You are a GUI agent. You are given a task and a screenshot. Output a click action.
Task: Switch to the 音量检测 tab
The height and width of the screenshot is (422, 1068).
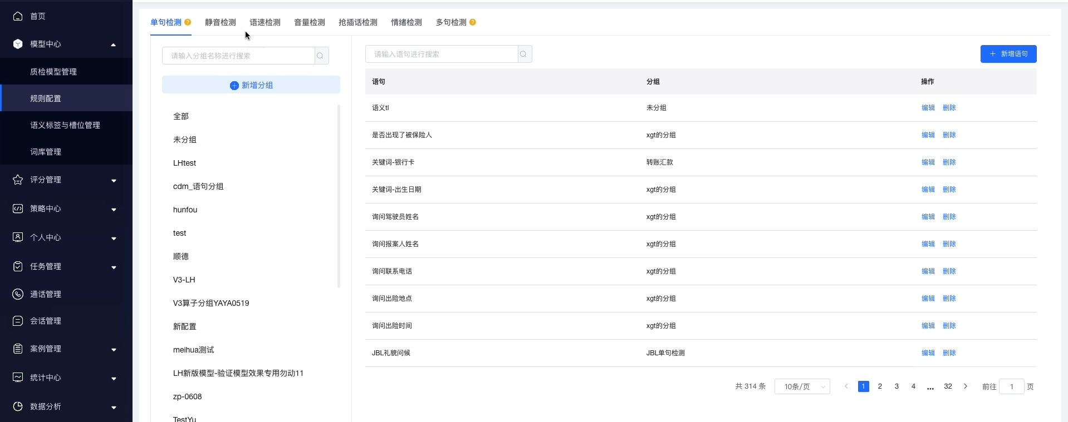pos(310,22)
